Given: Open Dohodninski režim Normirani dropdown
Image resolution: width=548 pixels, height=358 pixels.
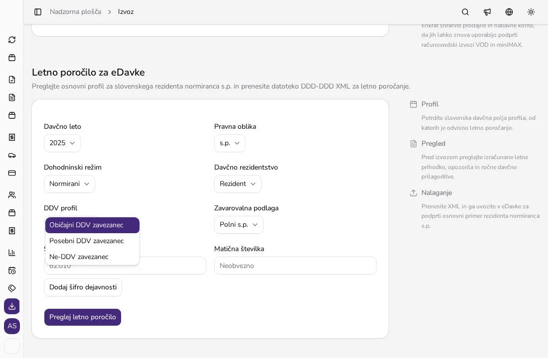Looking at the screenshot, I should click(x=69, y=184).
